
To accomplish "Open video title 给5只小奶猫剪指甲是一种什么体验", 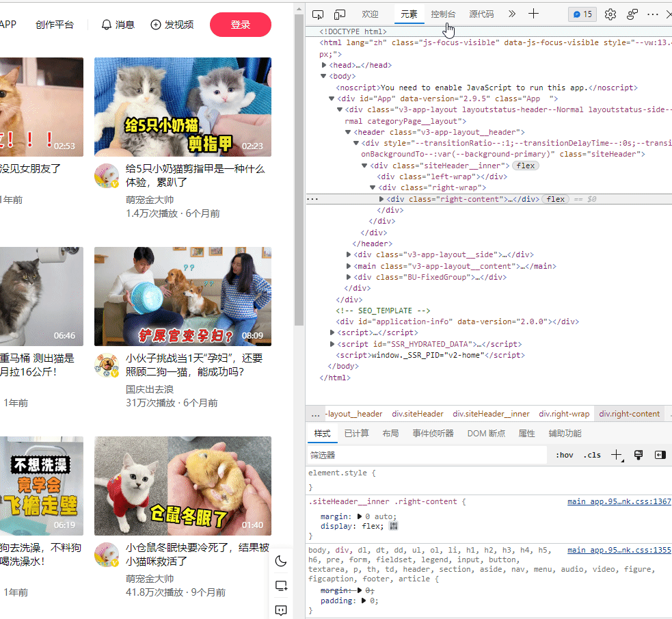I will point(196,175).
